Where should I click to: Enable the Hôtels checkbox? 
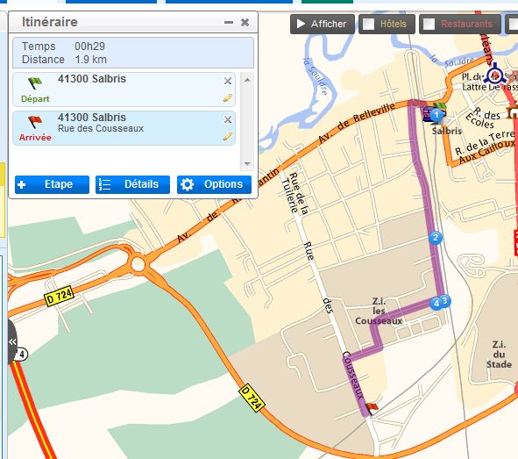[368, 24]
